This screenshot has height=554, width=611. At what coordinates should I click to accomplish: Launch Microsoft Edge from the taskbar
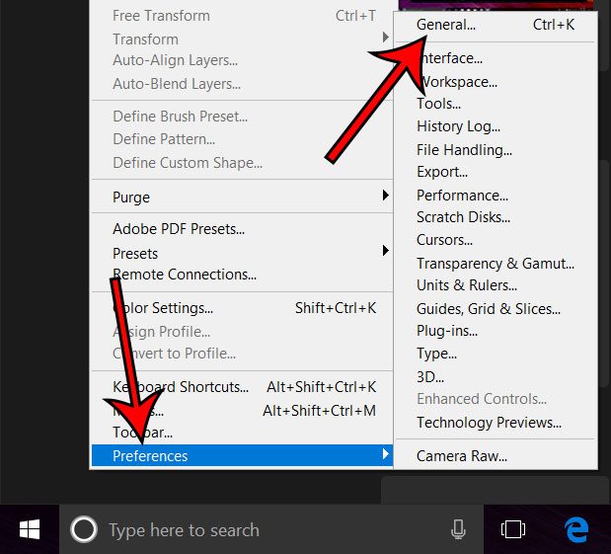tap(576, 530)
